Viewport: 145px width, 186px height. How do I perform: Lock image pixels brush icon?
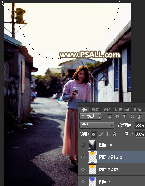[101, 134]
